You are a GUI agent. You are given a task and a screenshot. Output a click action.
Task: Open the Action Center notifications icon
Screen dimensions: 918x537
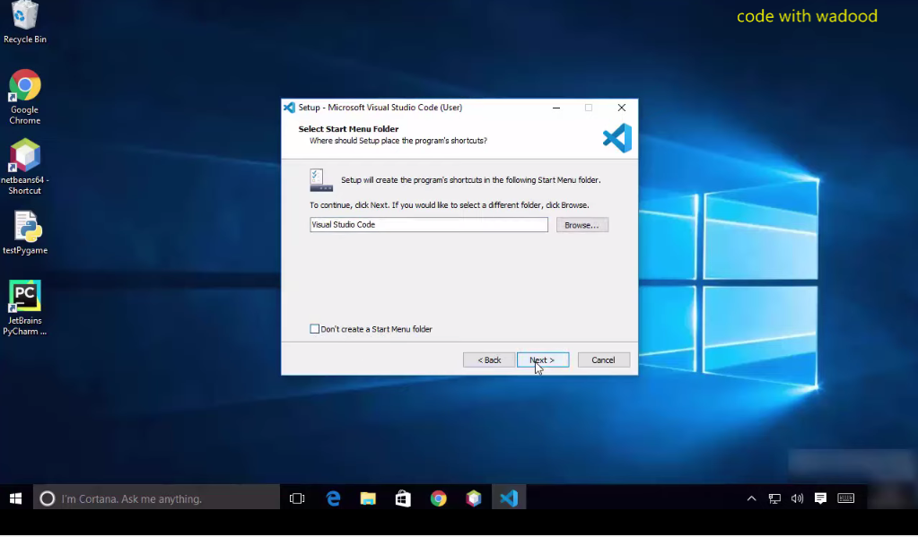click(x=820, y=498)
